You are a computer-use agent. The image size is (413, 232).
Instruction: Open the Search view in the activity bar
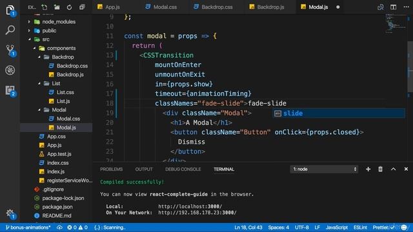point(10,30)
